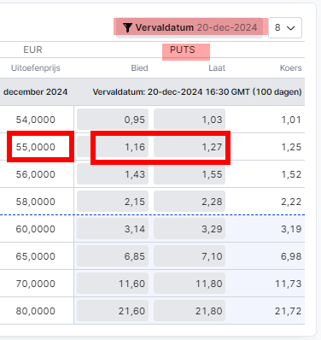This screenshot has width=321, height=340.
Task: Click the Koers column header
Action: 290,68
